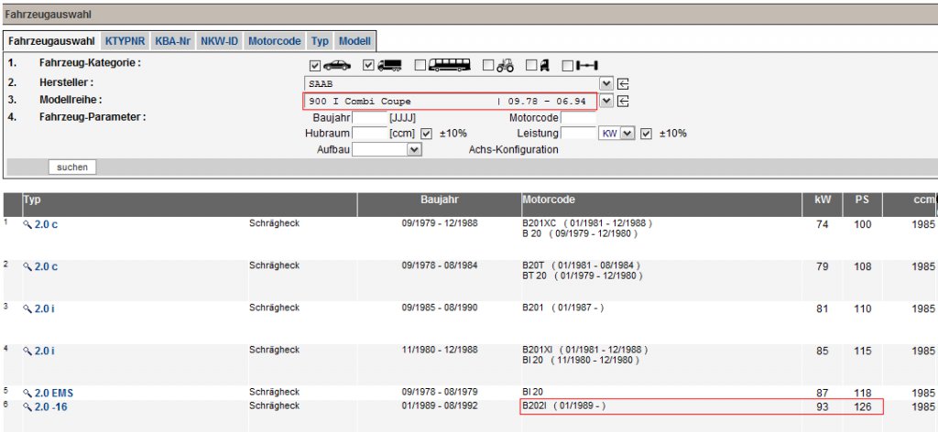Image resolution: width=938 pixels, height=432 pixels.
Task: Click the reset arrow icon next to Modellreihe
Action: point(623,101)
